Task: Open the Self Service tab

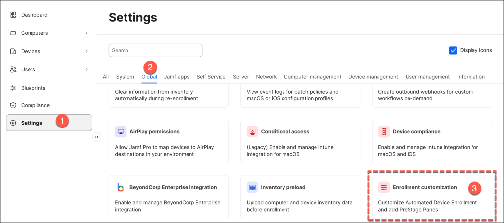Action: 211,77
